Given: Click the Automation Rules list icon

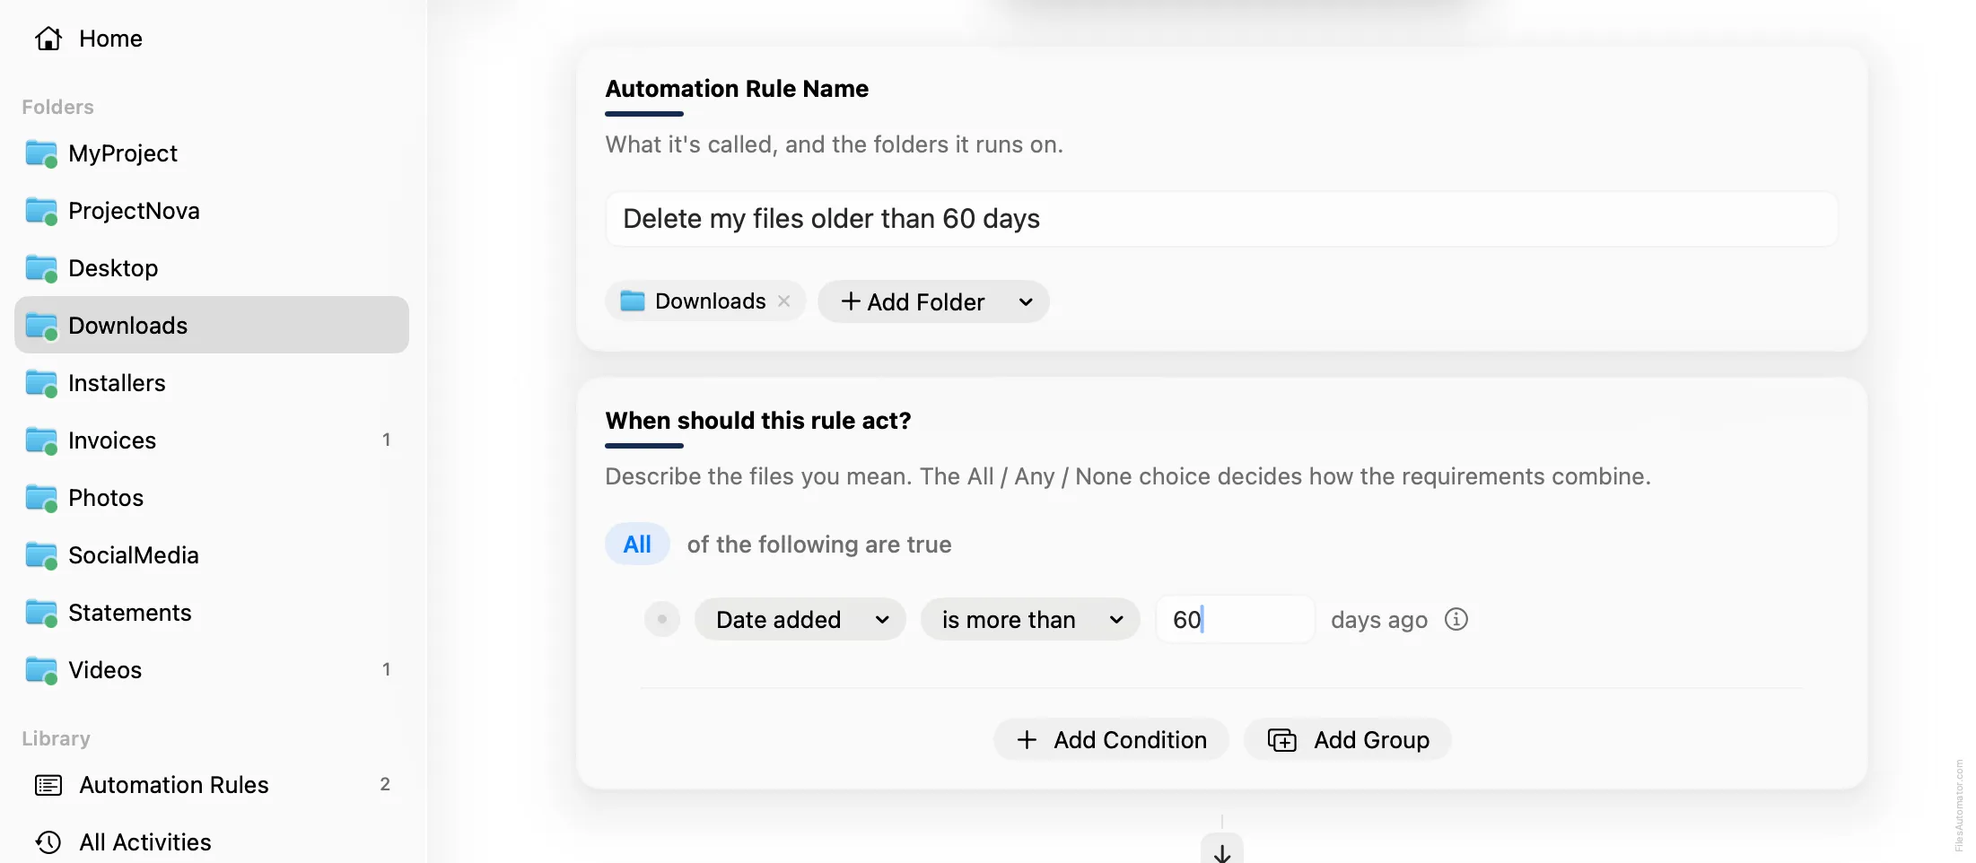Looking at the screenshot, I should pyautogui.click(x=48, y=785).
